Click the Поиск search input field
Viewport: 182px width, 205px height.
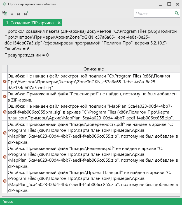pyautogui.click(x=154, y=13)
